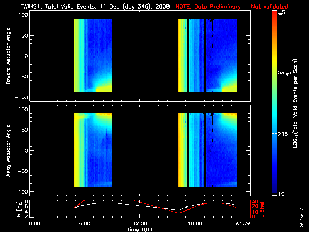Click the 'R [RE]' axis label

point(19,209)
